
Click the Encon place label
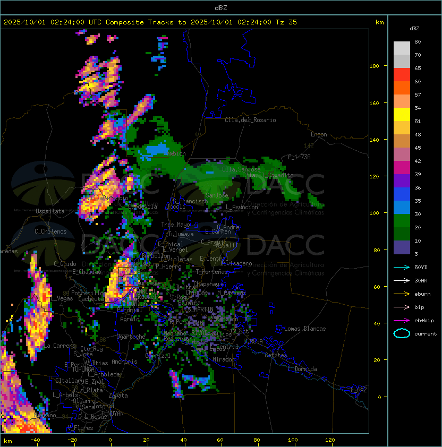[319, 134]
